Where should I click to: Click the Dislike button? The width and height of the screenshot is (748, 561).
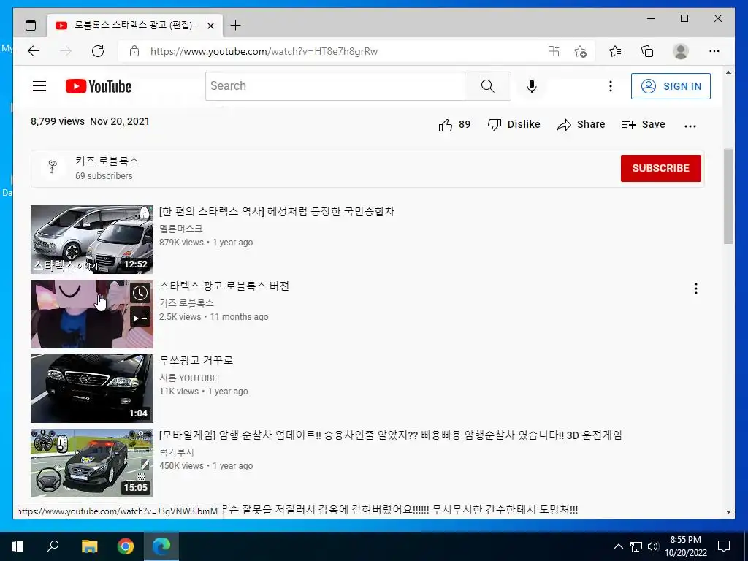click(x=514, y=124)
